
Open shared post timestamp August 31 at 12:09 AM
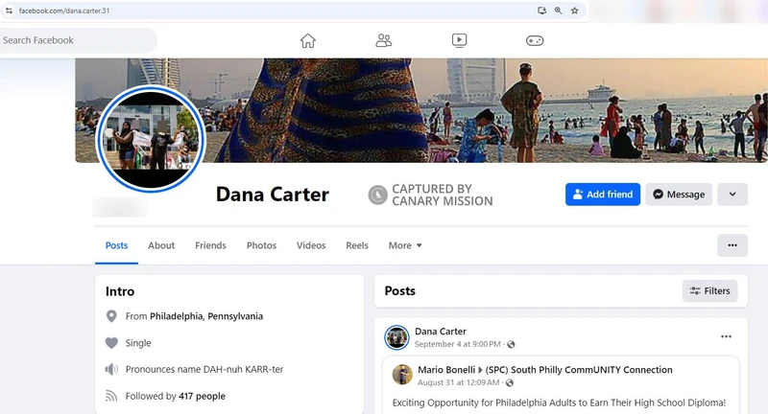(459, 382)
